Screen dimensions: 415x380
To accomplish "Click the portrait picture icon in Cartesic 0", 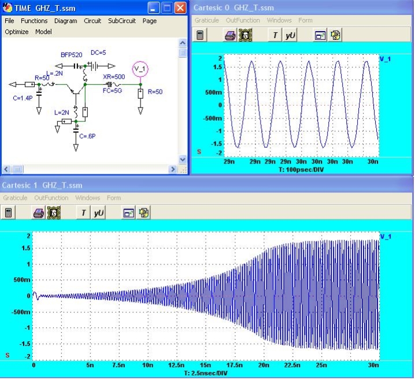I will pos(246,35).
